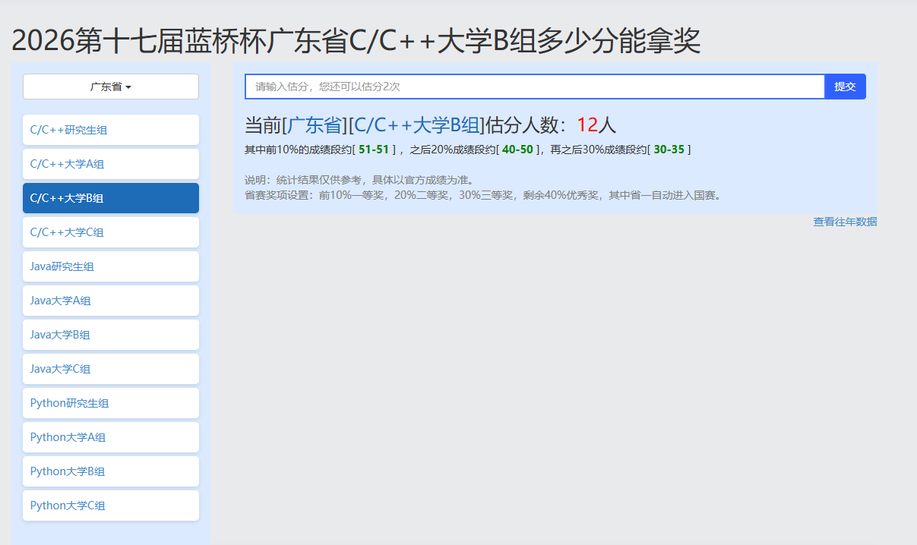Select C/C++研究生组 in the sidebar
Screen dimensions: 917x545
click(111, 130)
